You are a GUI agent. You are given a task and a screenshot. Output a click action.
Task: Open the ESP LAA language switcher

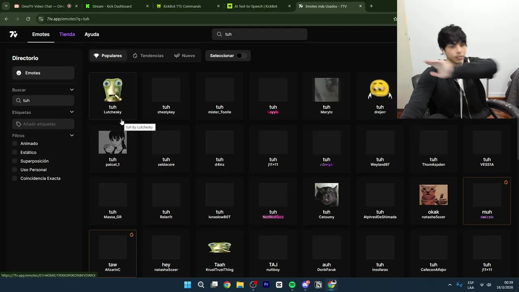pyautogui.click(x=471, y=285)
